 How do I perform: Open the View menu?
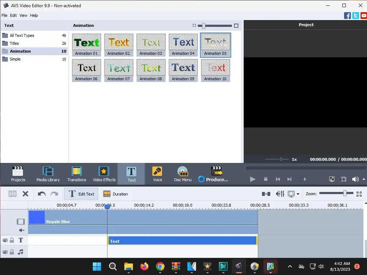coord(23,15)
